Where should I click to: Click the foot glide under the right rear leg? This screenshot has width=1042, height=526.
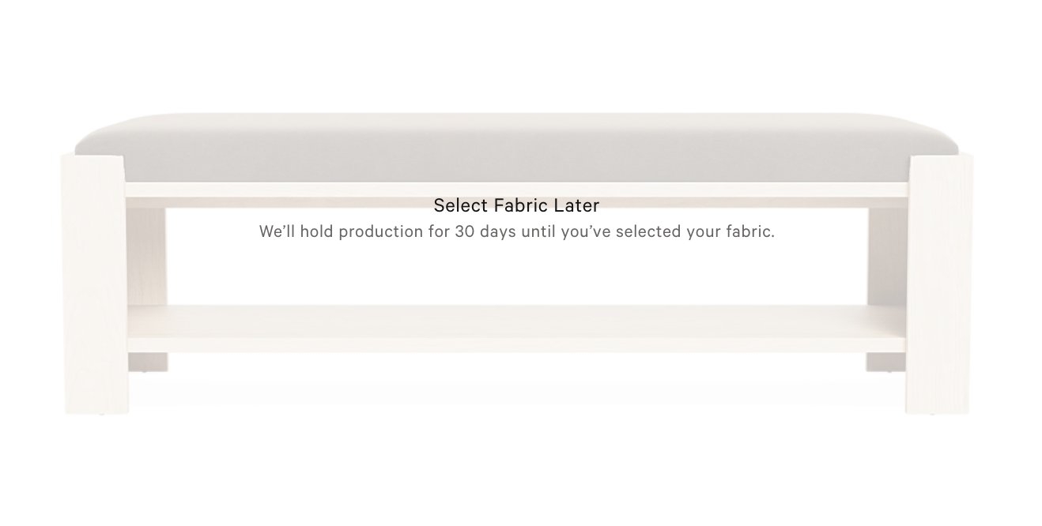pyautogui.click(x=890, y=372)
